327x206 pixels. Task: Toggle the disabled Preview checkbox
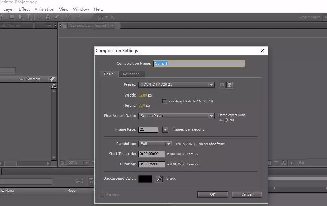click(x=102, y=194)
